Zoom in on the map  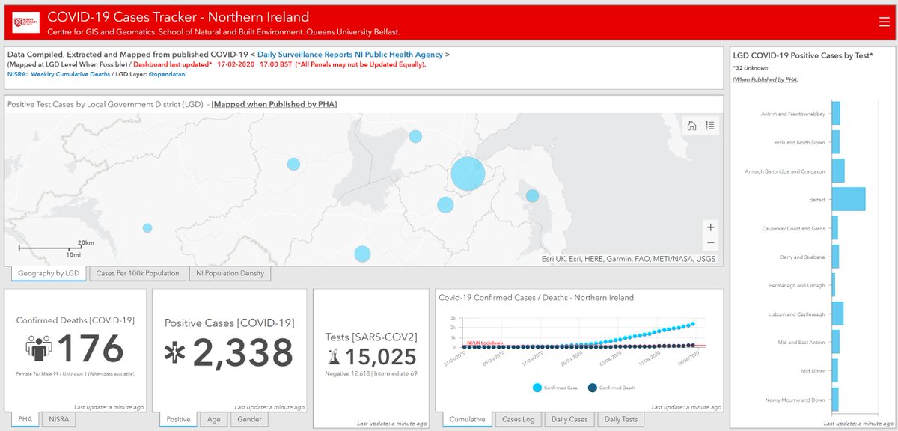coord(711,227)
